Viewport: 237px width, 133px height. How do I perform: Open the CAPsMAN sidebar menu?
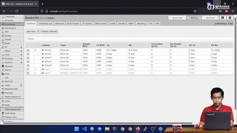coord(12,17)
